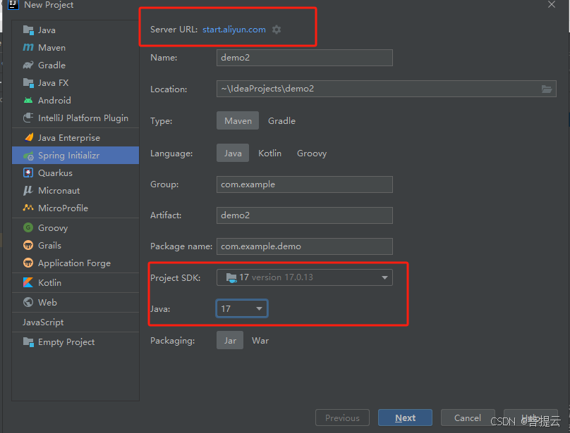Image resolution: width=570 pixels, height=433 pixels.
Task: Open the start.aliyun.com server link
Action: [234, 30]
